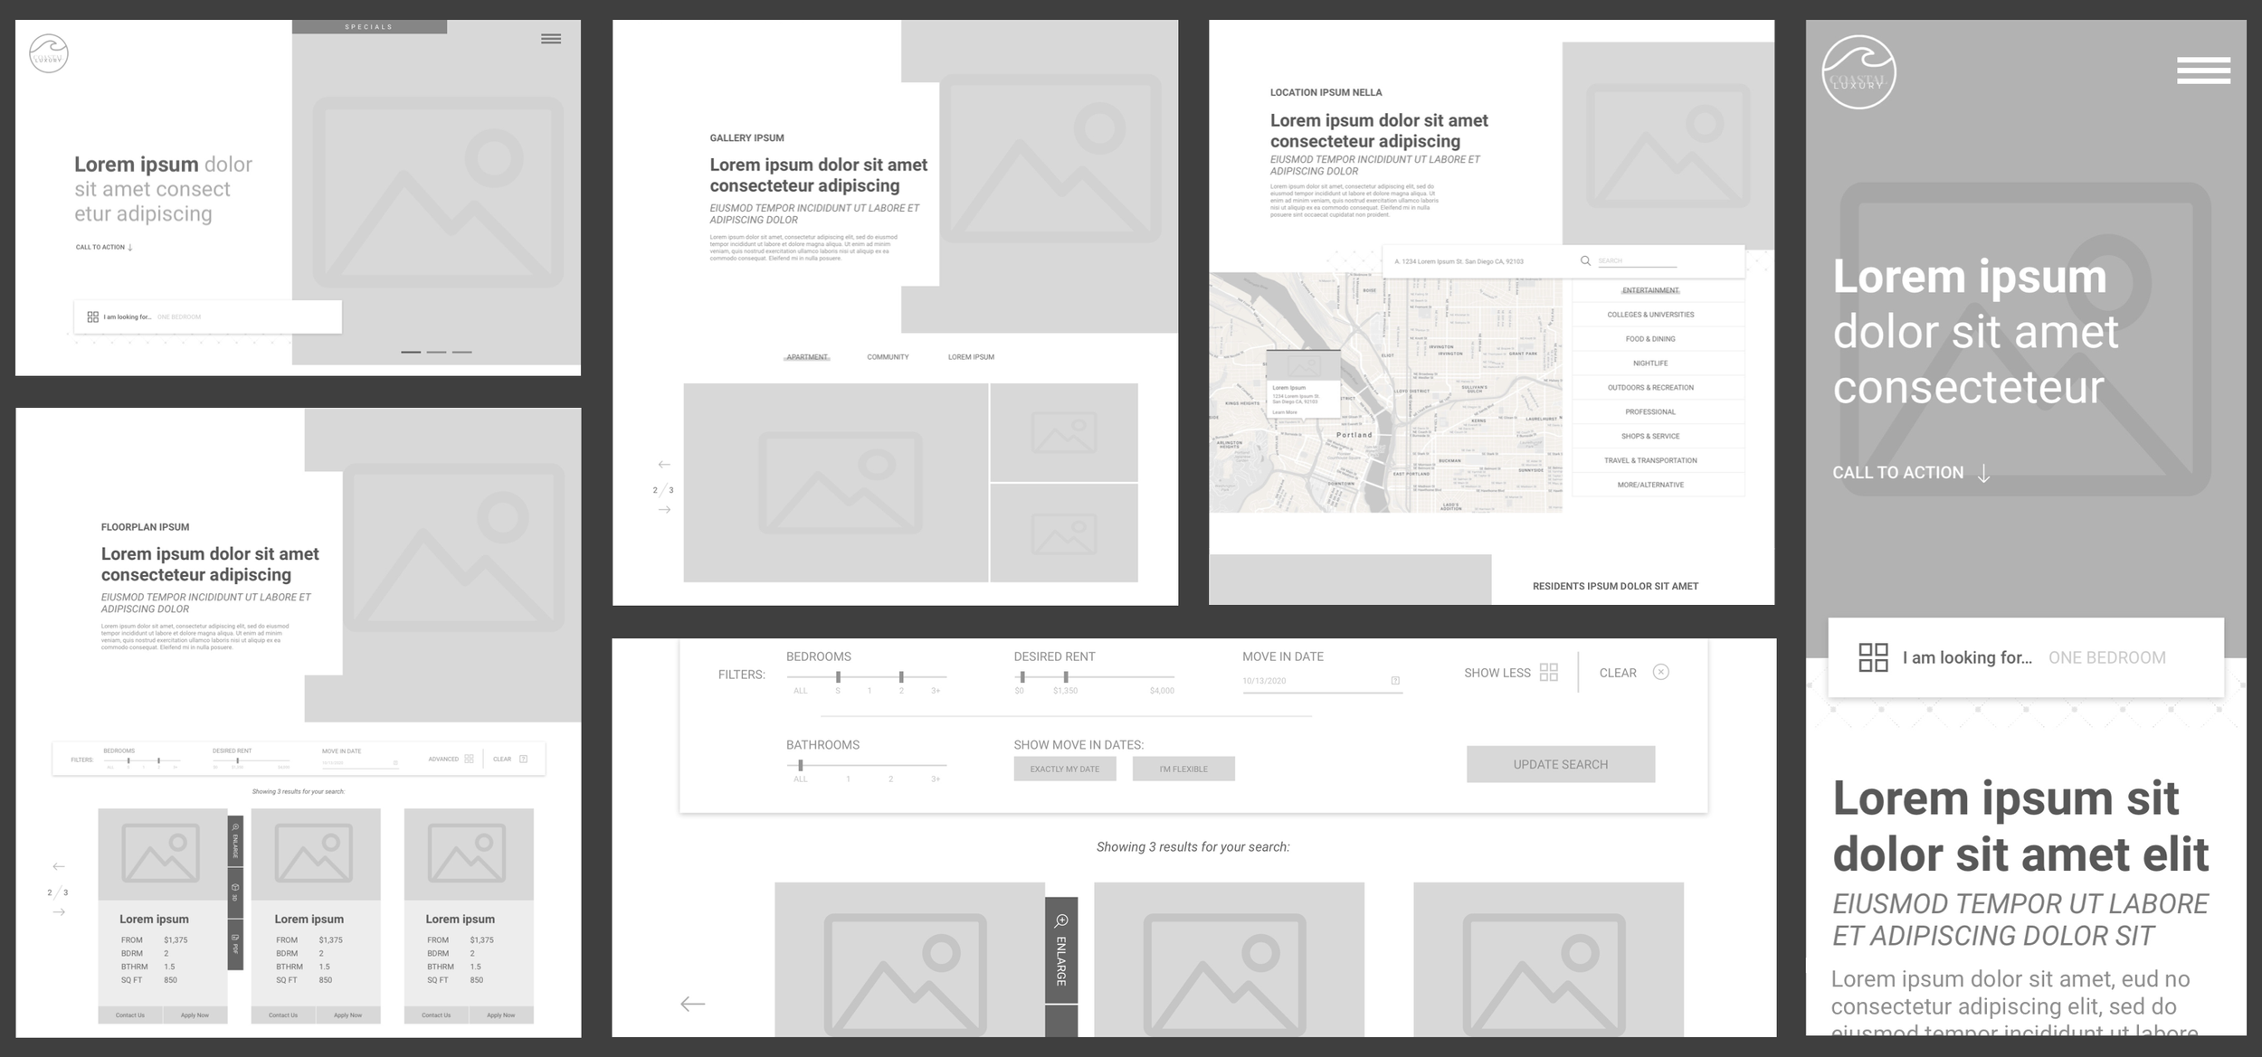Select the EXACTLY MY DATE option
Screen dimensions: 2262x1057
[x=1064, y=769]
